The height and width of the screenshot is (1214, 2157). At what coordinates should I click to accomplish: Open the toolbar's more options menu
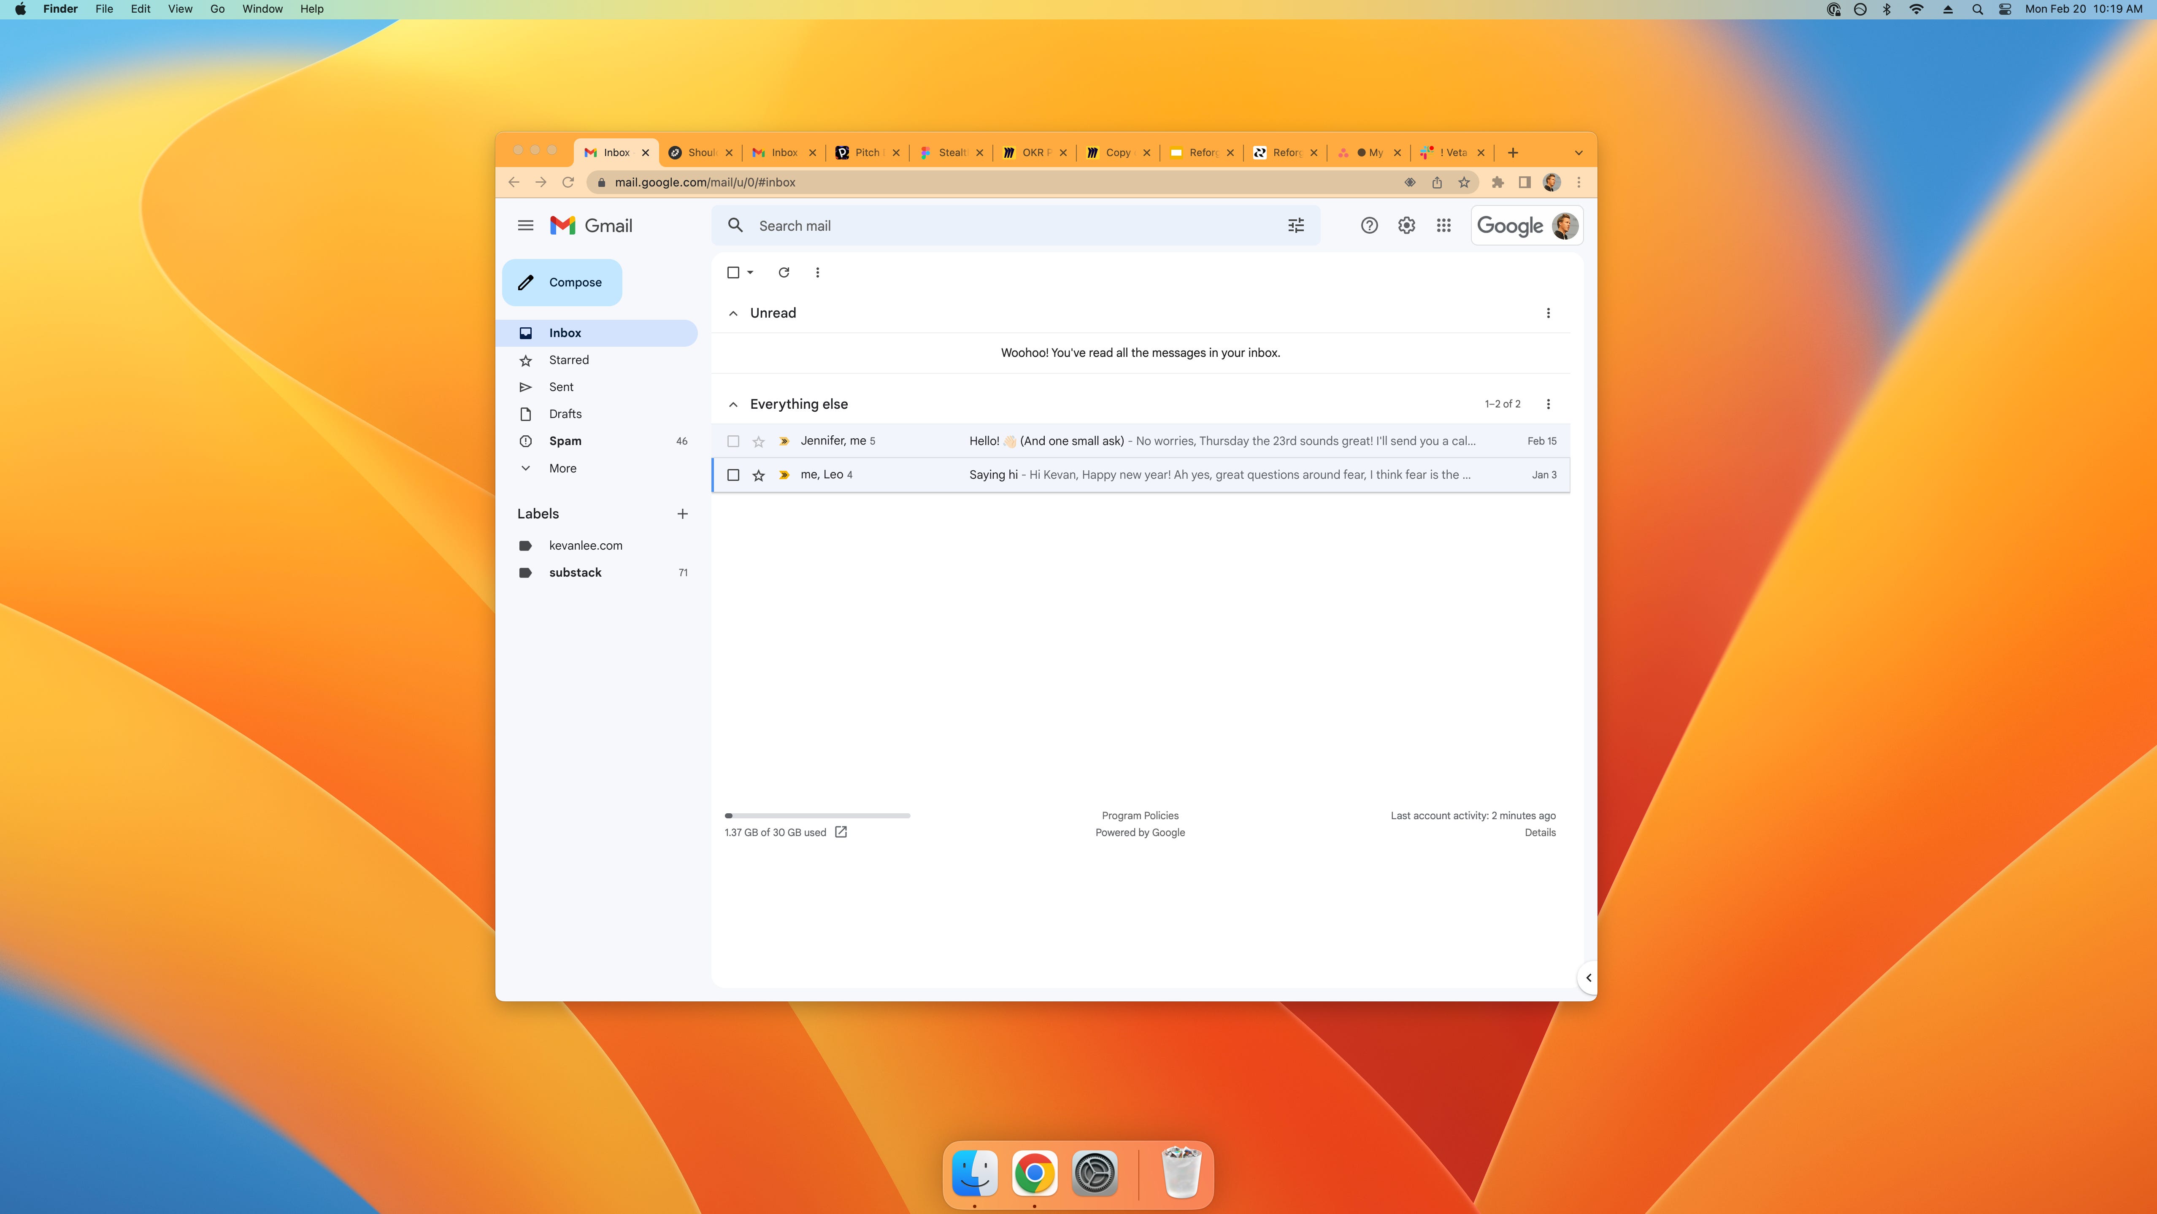click(x=817, y=272)
